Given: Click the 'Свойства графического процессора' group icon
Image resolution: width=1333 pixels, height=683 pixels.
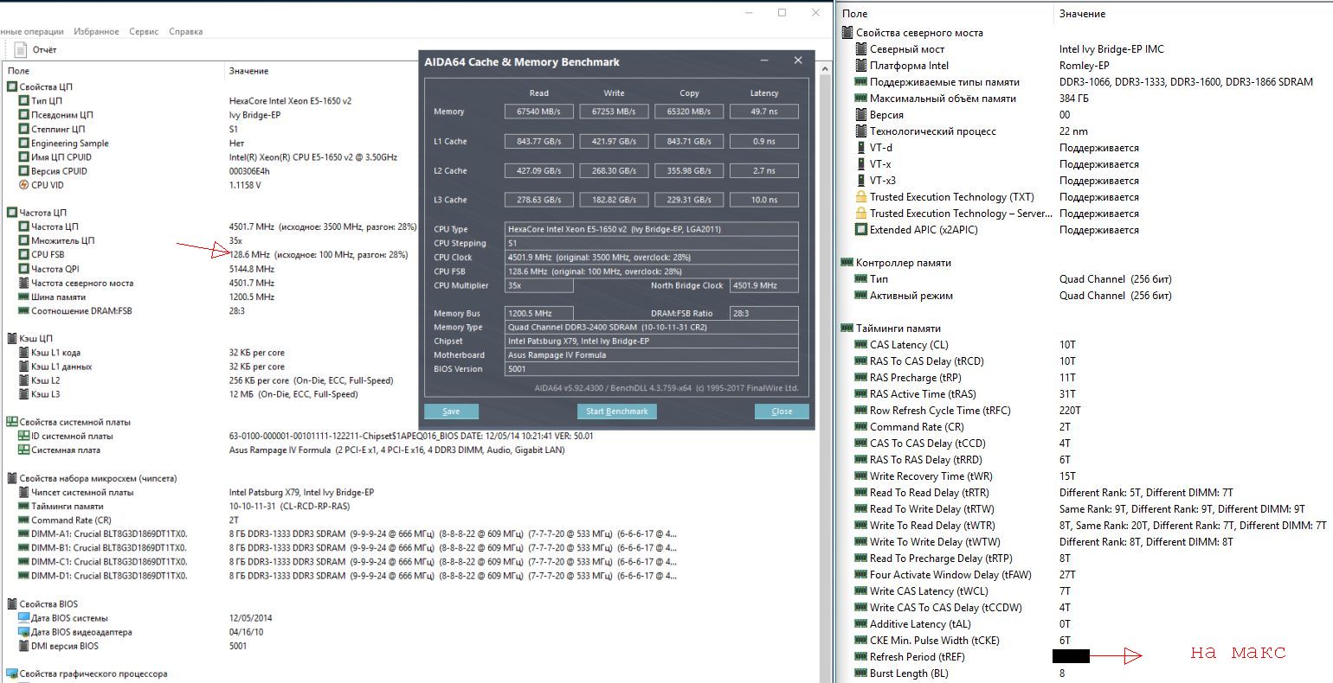Looking at the screenshot, I should (x=12, y=673).
